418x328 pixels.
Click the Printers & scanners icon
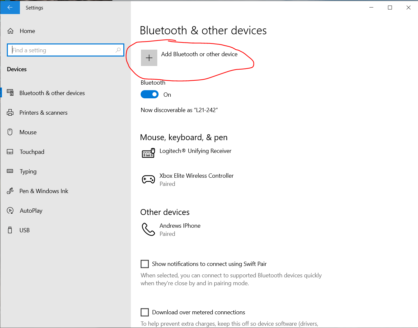(10, 113)
